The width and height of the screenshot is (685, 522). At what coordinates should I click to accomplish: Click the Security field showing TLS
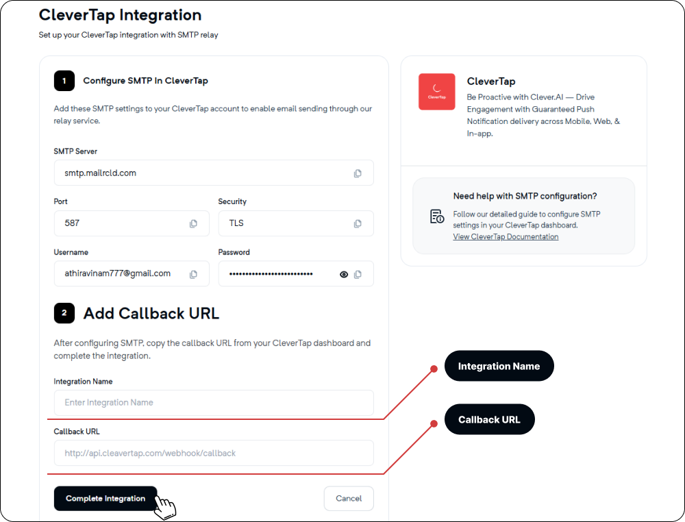(296, 223)
